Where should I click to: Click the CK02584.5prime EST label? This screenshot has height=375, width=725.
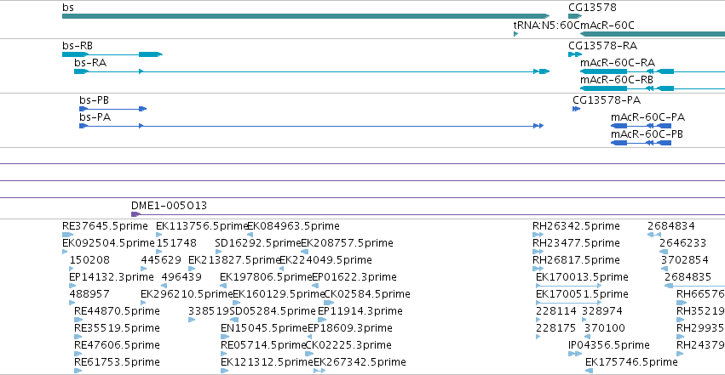(367, 294)
